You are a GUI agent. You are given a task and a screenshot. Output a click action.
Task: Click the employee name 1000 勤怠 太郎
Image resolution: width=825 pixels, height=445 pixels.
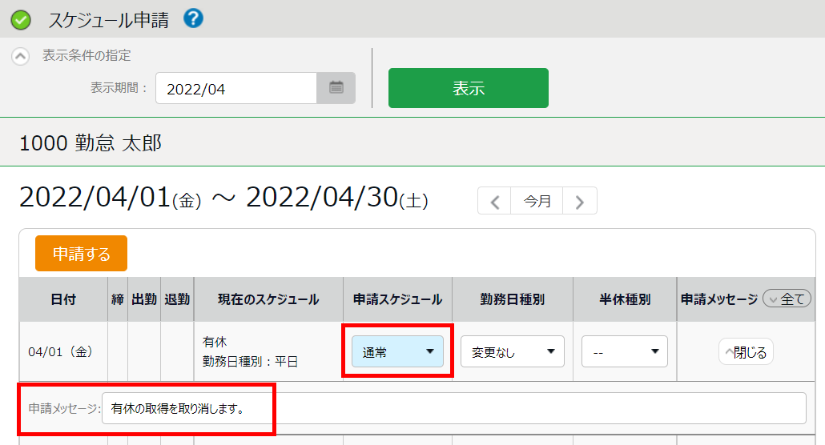coord(91,143)
